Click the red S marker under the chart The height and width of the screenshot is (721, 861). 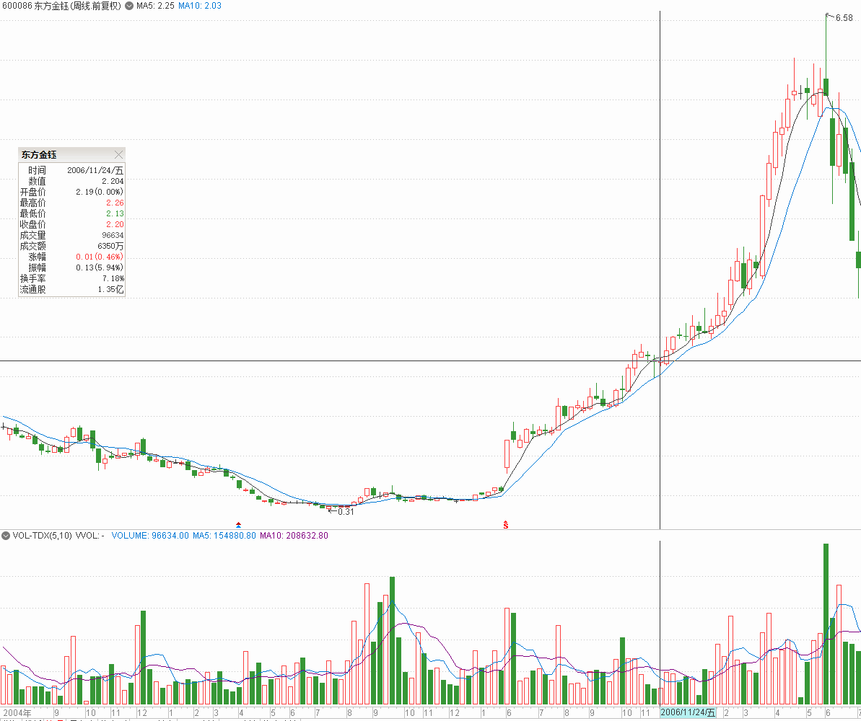point(506,524)
